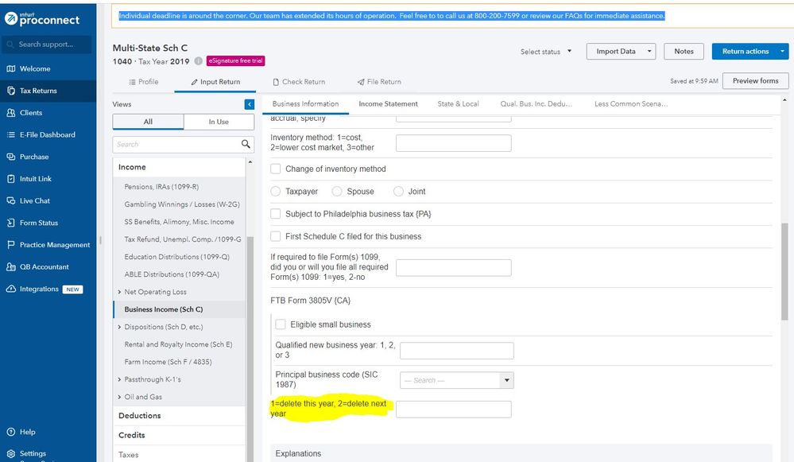
Task: Open the Clients sidebar icon
Action: (x=11, y=113)
